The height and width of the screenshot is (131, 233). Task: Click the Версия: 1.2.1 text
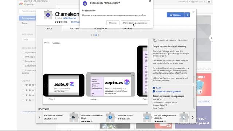(x=158, y=99)
